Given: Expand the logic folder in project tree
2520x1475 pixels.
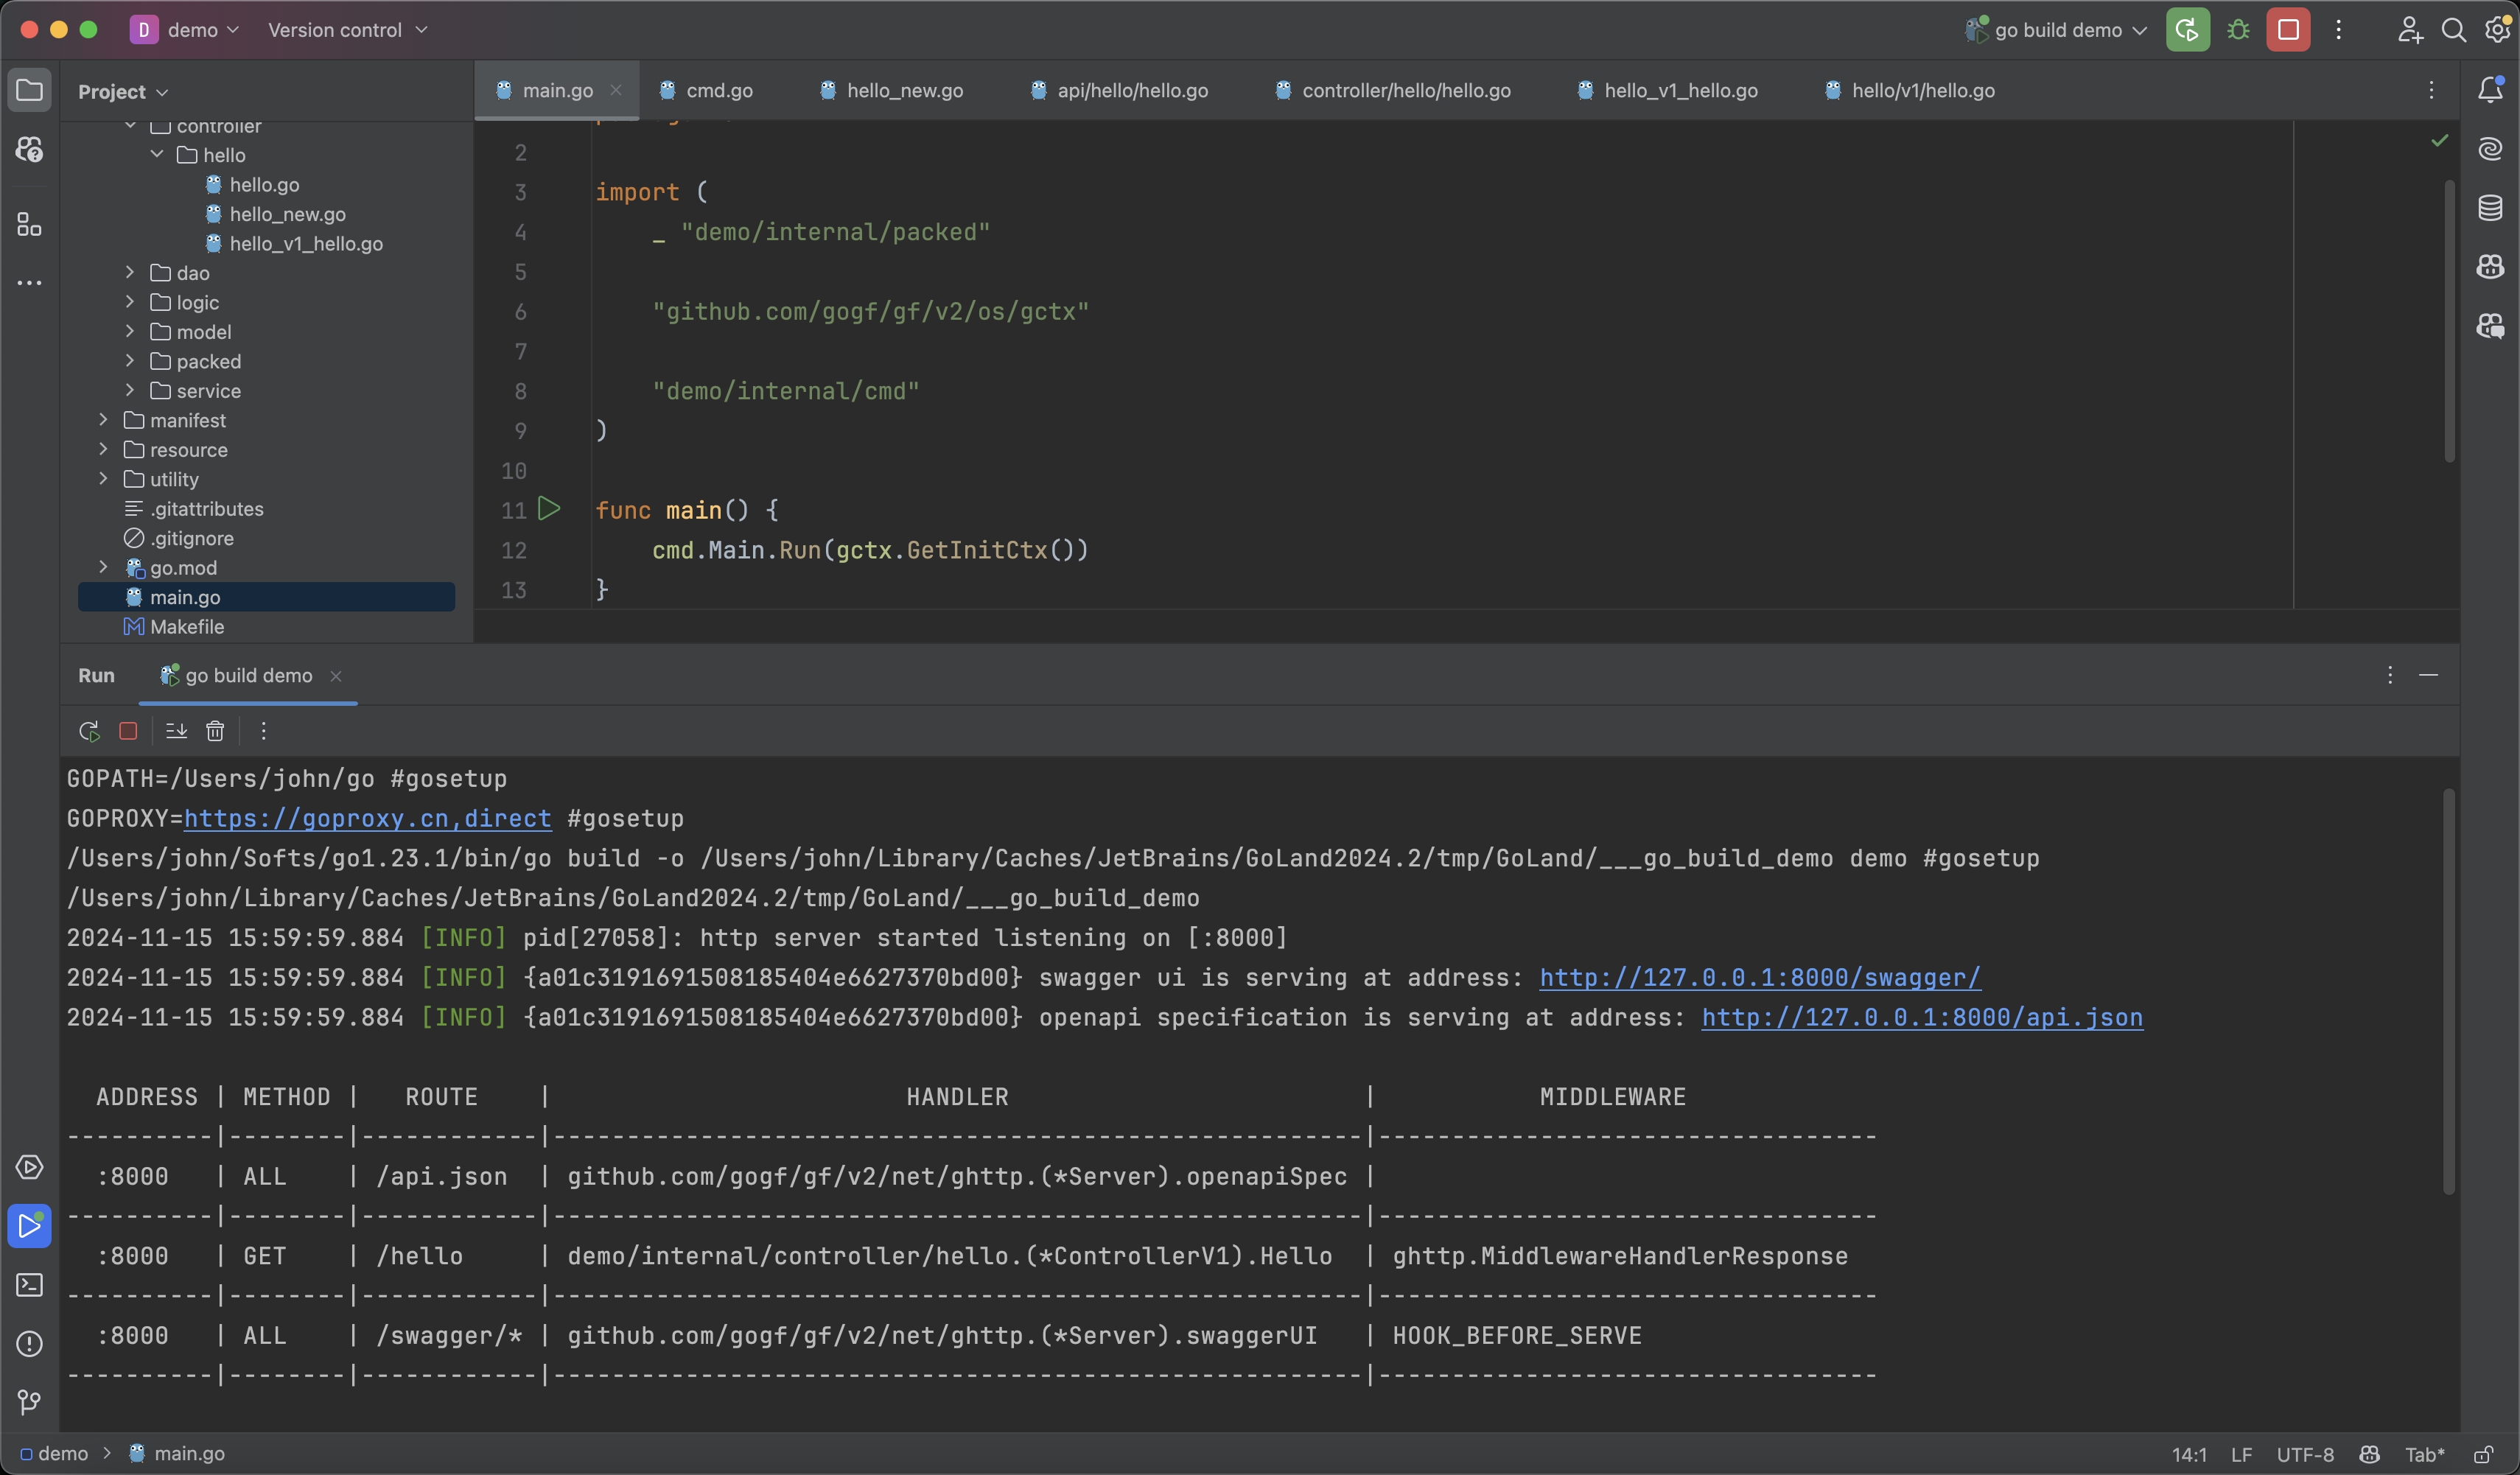Looking at the screenshot, I should point(132,302).
